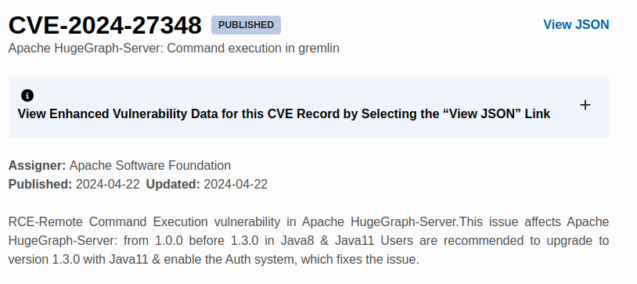Click the View Enhanced Vulnerability Data banner title
Viewport: 637px width, 284px height.
[x=283, y=113]
